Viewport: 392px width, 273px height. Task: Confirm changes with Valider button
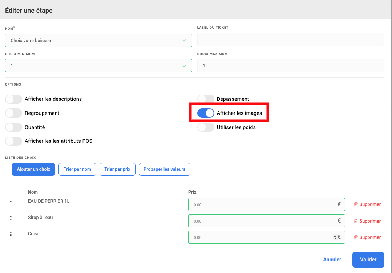coord(368,260)
